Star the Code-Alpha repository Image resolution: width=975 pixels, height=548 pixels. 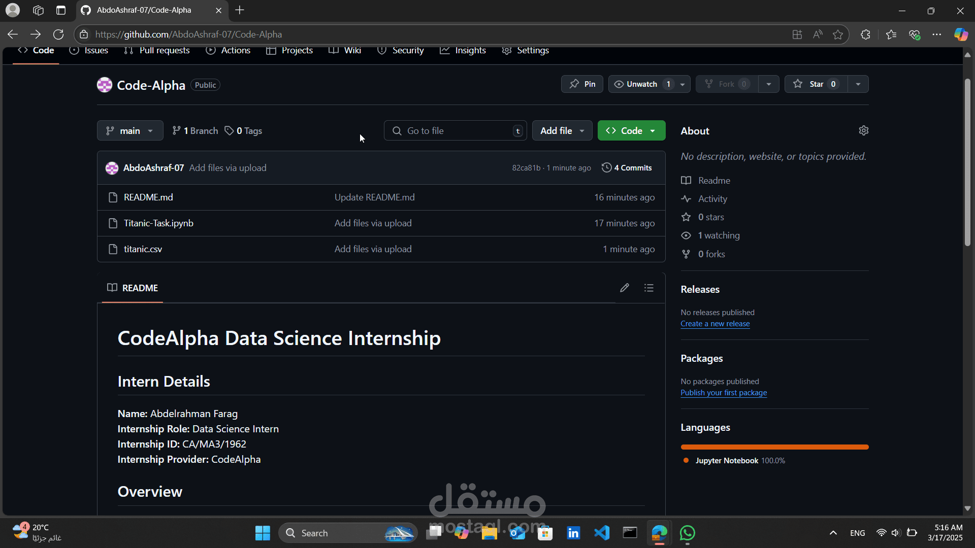tap(816, 84)
